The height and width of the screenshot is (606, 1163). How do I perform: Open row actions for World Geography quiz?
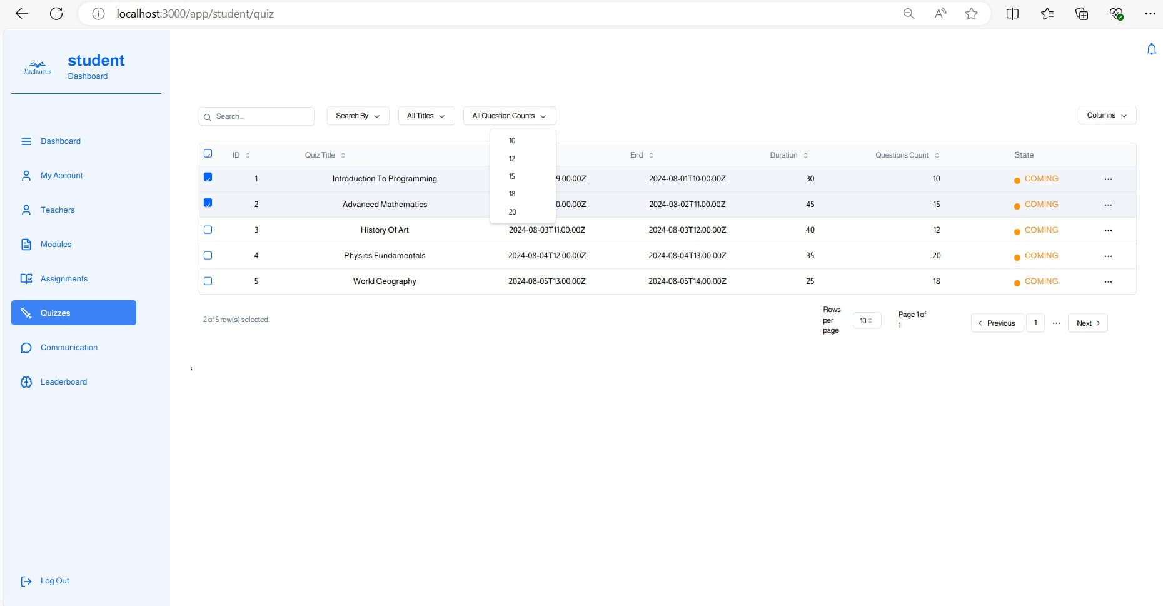tap(1108, 281)
